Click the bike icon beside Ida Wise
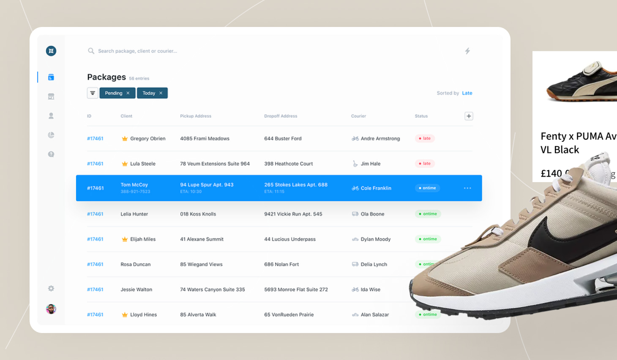The height and width of the screenshot is (360, 617). 355,290
